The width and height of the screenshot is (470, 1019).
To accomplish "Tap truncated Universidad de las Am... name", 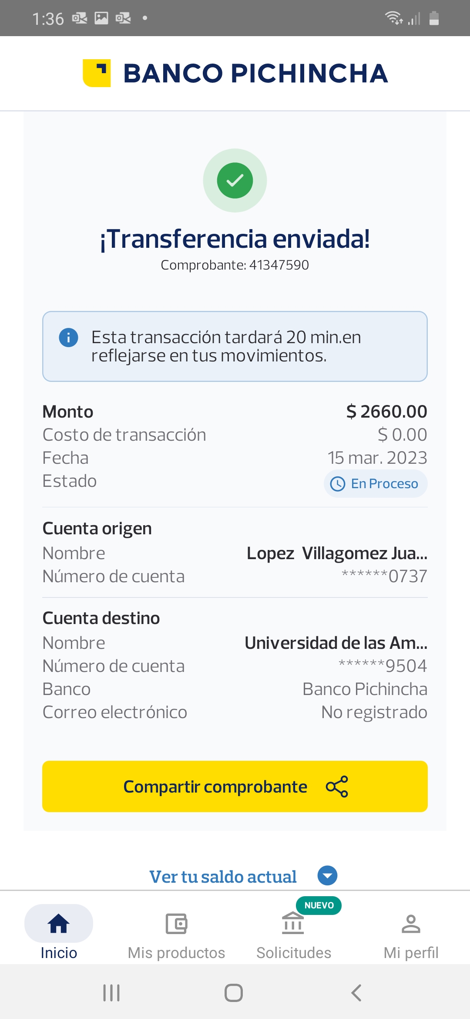I will point(336,643).
